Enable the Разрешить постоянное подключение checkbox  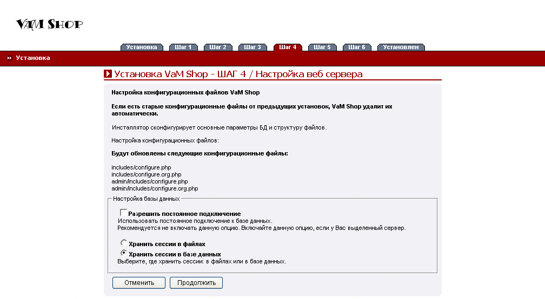[x=123, y=212]
